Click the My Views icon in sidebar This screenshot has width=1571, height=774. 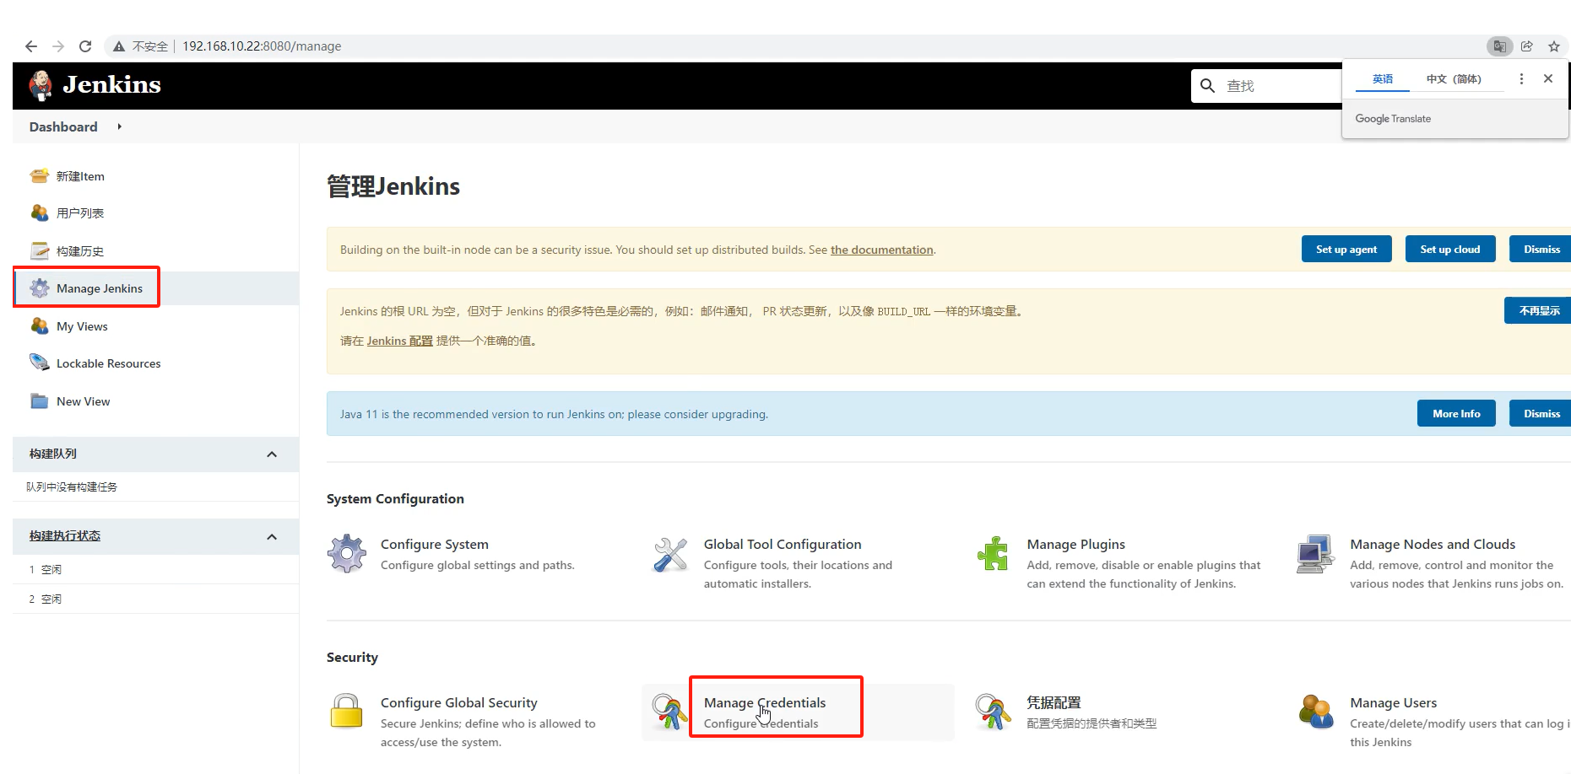pyautogui.click(x=40, y=326)
